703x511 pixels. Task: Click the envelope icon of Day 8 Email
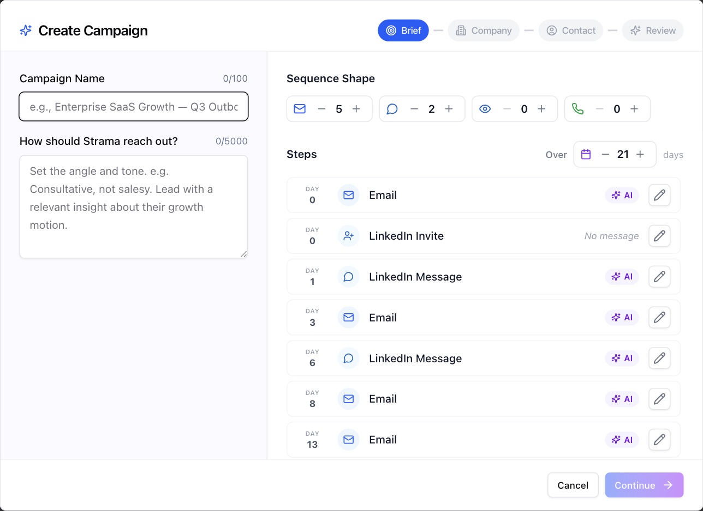point(348,399)
